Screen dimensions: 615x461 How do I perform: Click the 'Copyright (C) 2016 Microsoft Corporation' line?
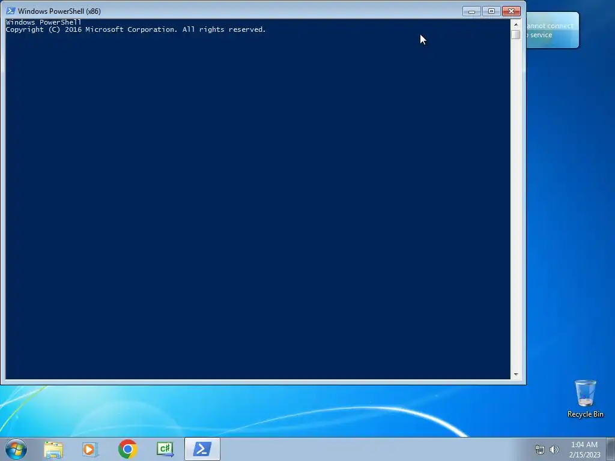(136, 30)
